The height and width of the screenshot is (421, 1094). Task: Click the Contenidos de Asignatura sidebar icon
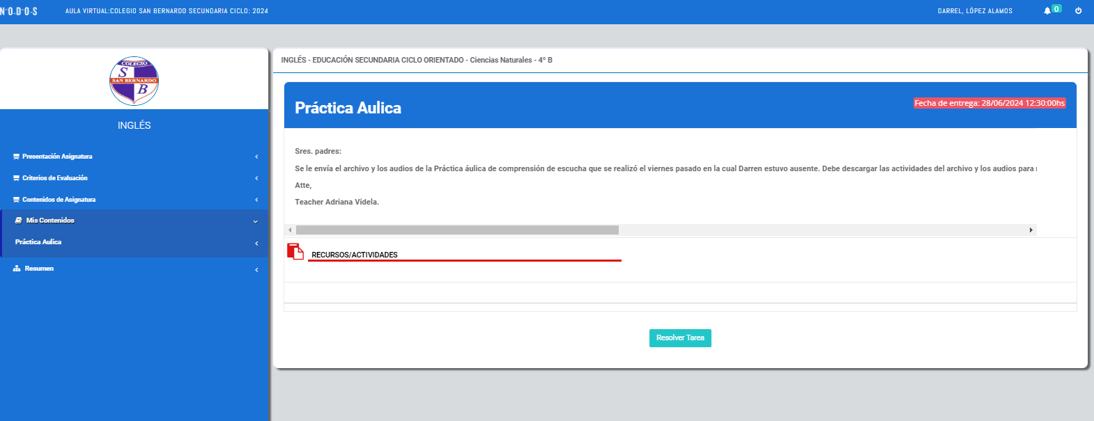[16, 200]
